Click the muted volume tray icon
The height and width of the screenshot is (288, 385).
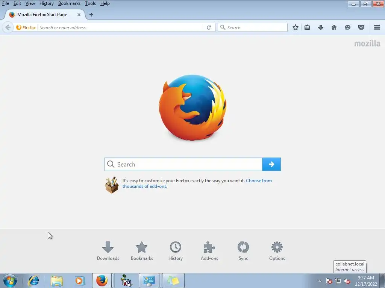(x=347, y=281)
